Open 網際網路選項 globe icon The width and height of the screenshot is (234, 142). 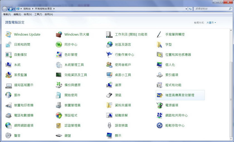[8, 126]
